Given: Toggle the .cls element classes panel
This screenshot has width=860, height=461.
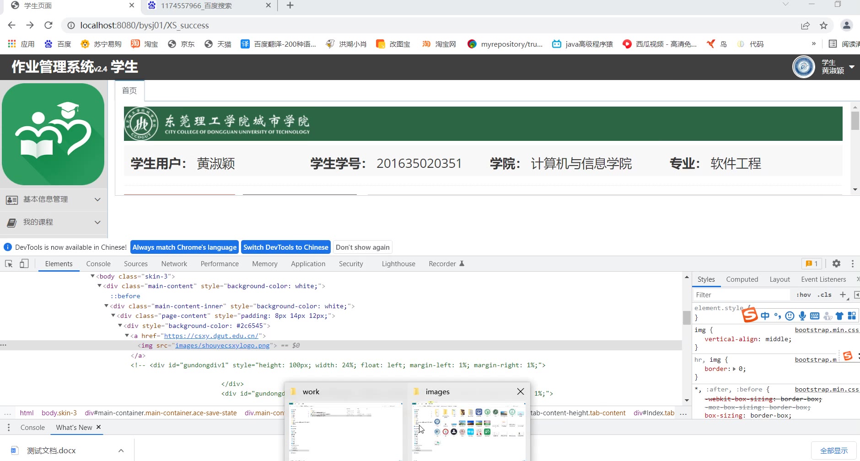Looking at the screenshot, I should (x=824, y=295).
